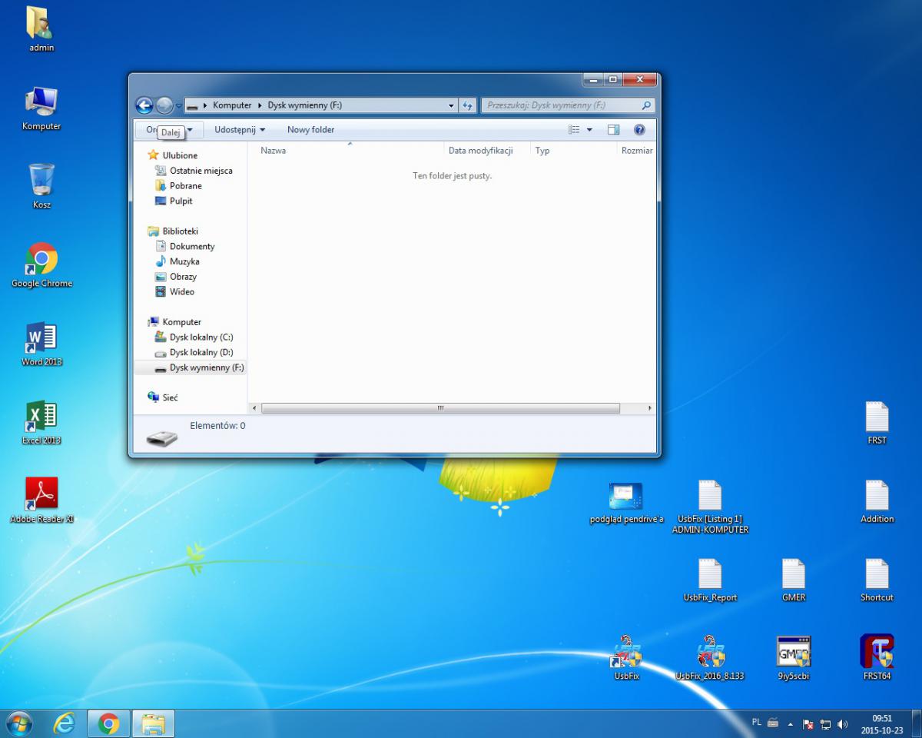Select the Adobe Reader XI desktop shortcut

pyautogui.click(x=41, y=502)
